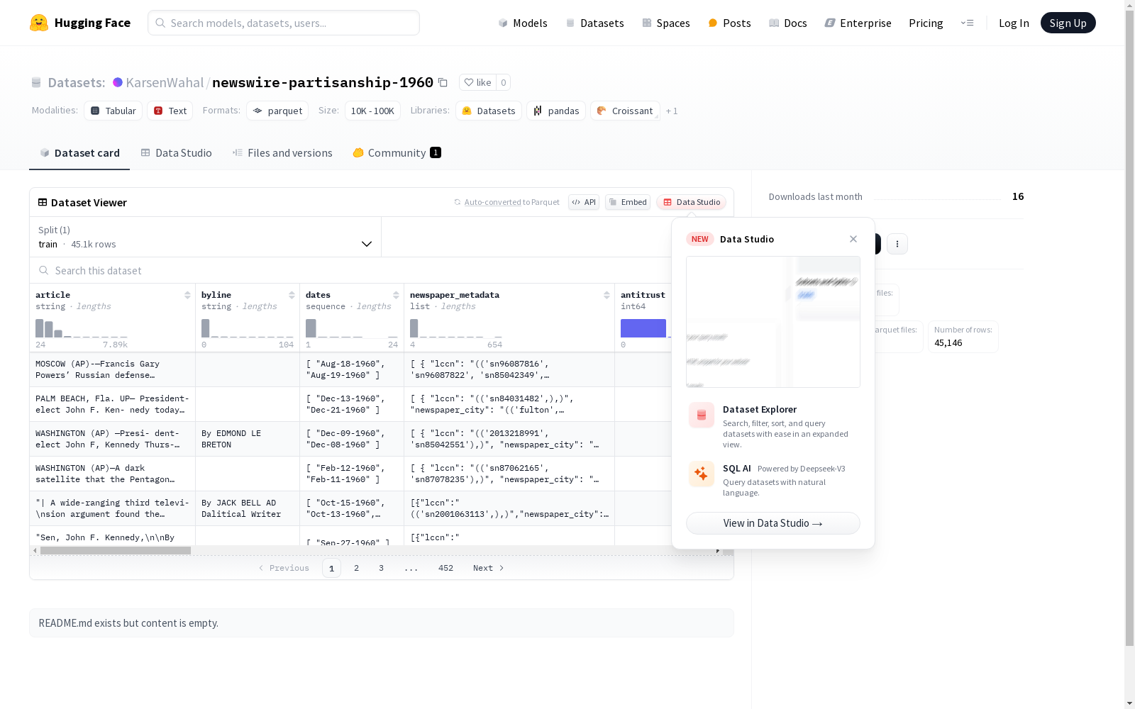Screen dimensions: 1135x709
Task: Click the Data Studio preview thumbnail
Action: click(773, 322)
